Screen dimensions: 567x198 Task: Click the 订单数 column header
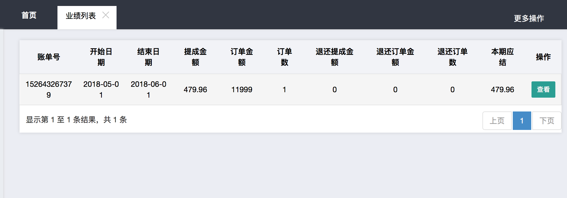pos(284,57)
